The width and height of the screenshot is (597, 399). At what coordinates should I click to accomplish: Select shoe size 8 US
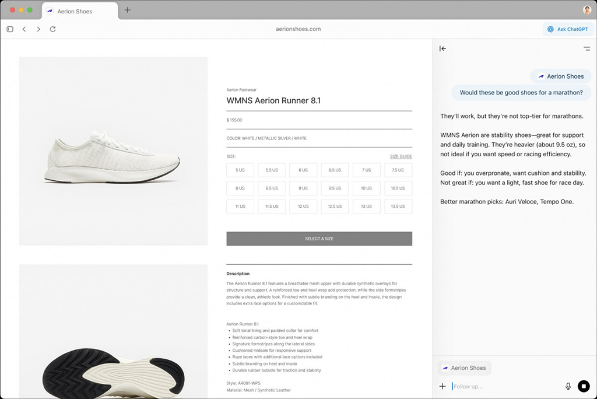(240, 188)
